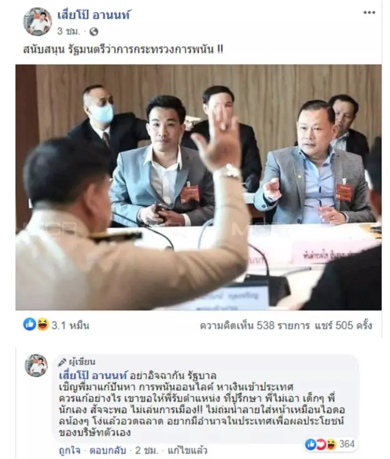Click the laughing haha reaction icon on post
The height and width of the screenshot is (459, 390).
pyautogui.click(x=42, y=324)
